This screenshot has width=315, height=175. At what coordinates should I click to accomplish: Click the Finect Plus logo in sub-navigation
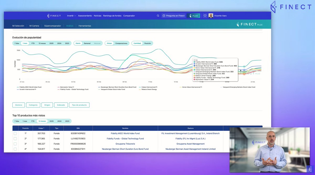249,25
